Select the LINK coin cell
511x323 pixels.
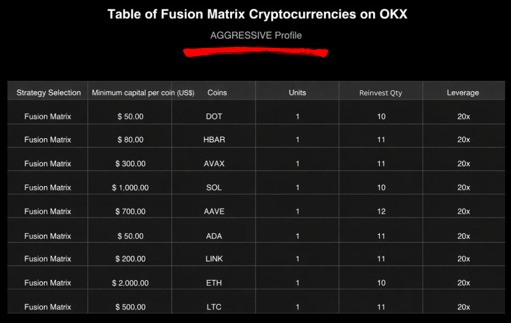pos(214,259)
